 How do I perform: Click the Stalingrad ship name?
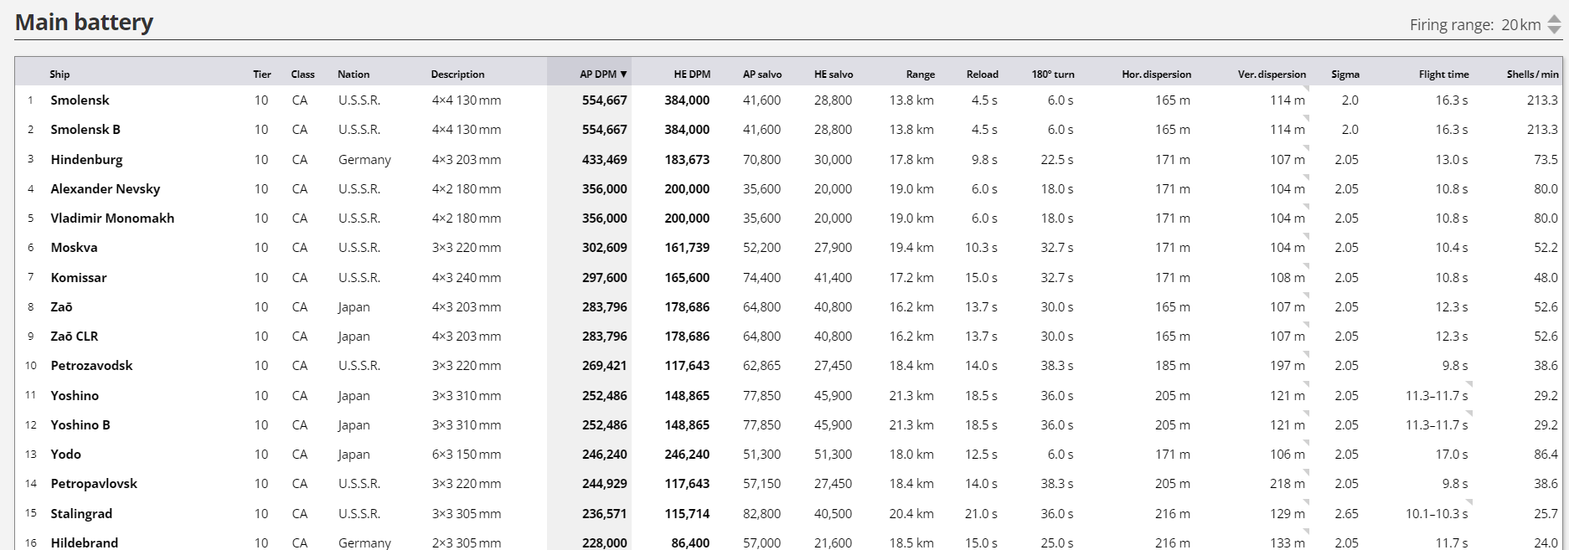[x=81, y=513]
